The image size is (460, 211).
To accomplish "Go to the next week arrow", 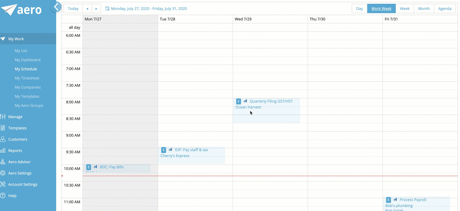I will pos(96,9).
